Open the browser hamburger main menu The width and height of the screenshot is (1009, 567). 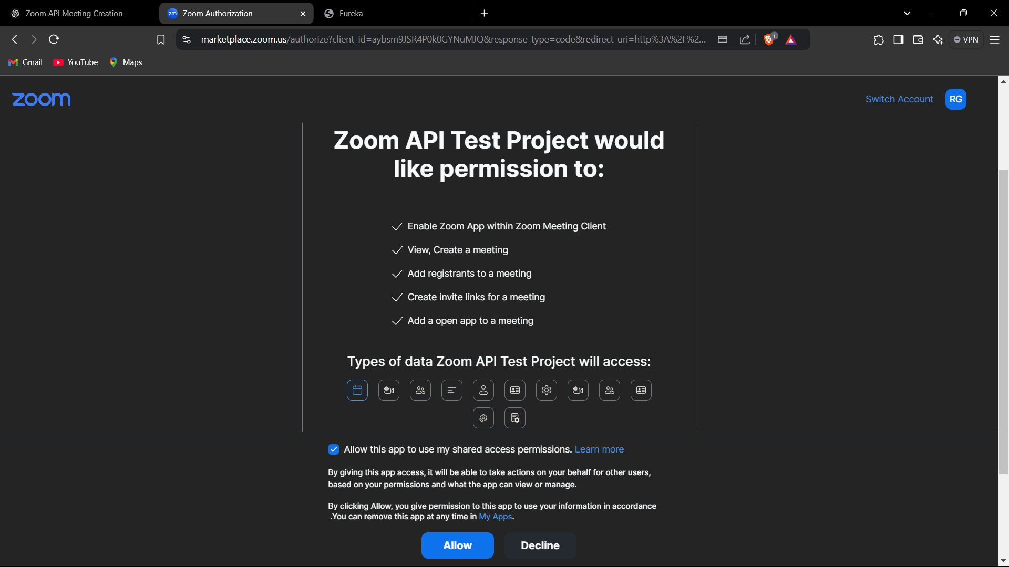pos(994,39)
